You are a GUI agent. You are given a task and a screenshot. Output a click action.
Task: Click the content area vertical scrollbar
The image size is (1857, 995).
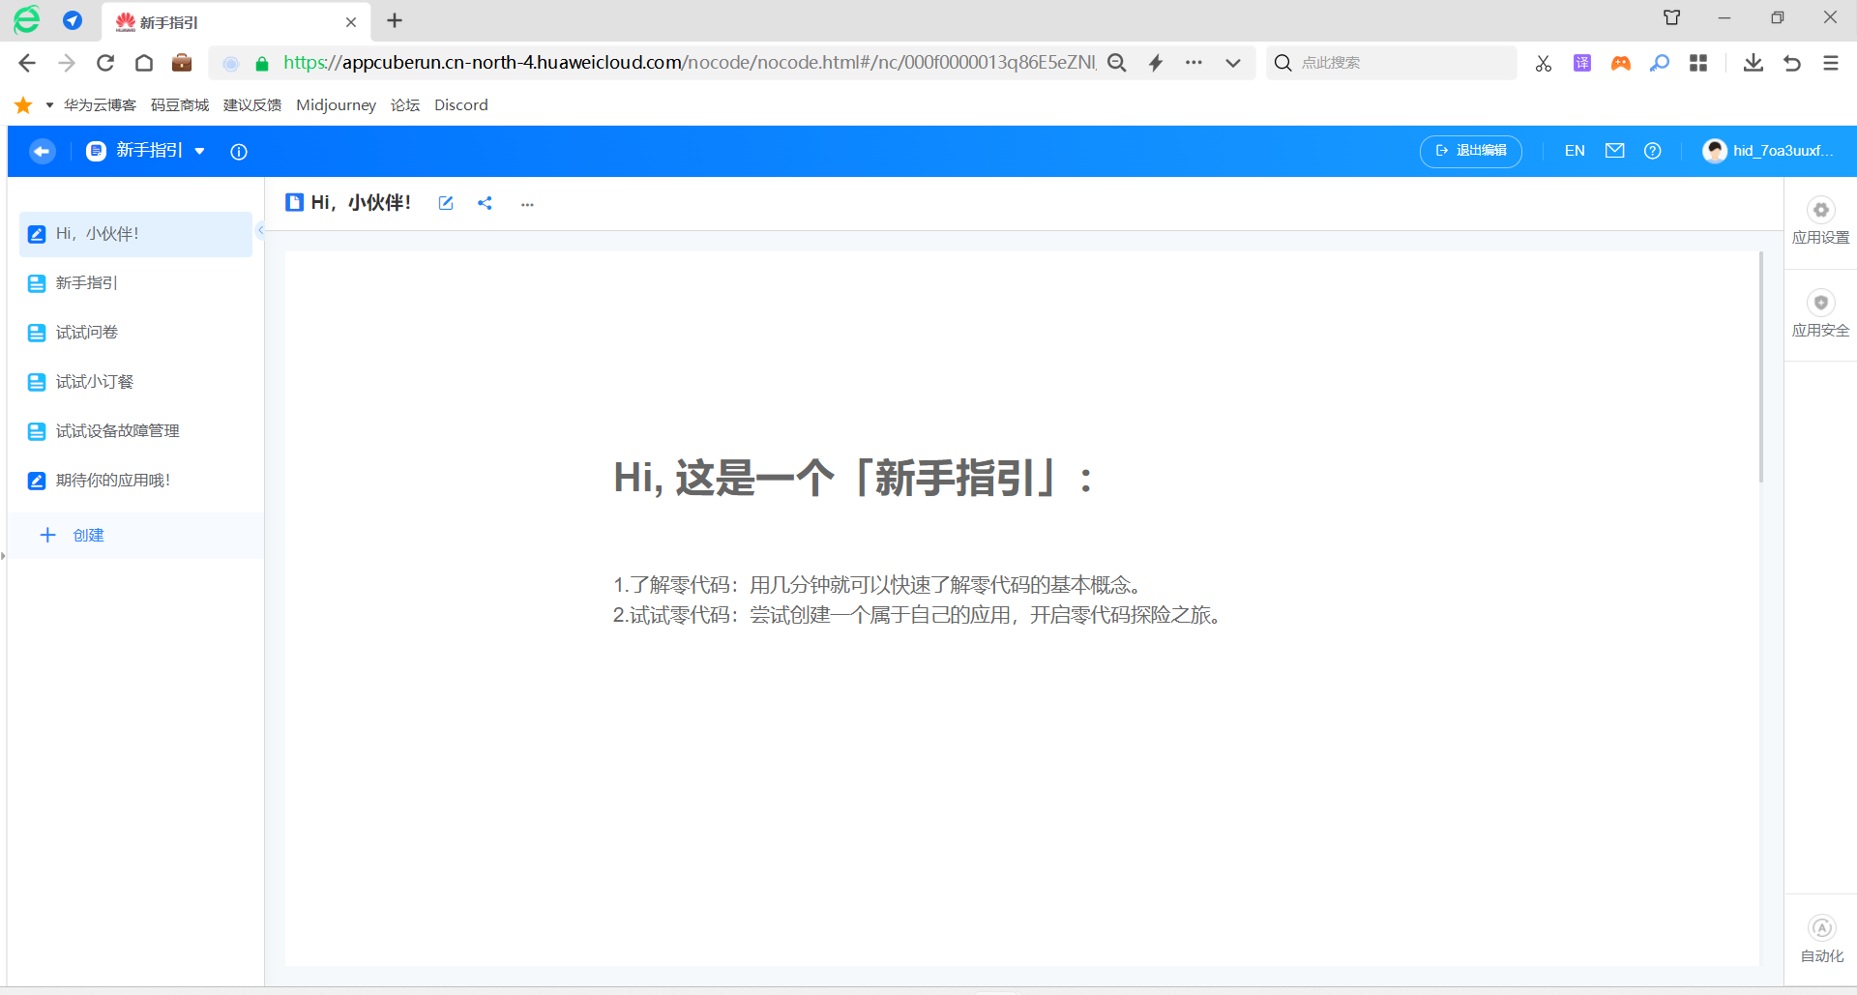click(x=1761, y=367)
